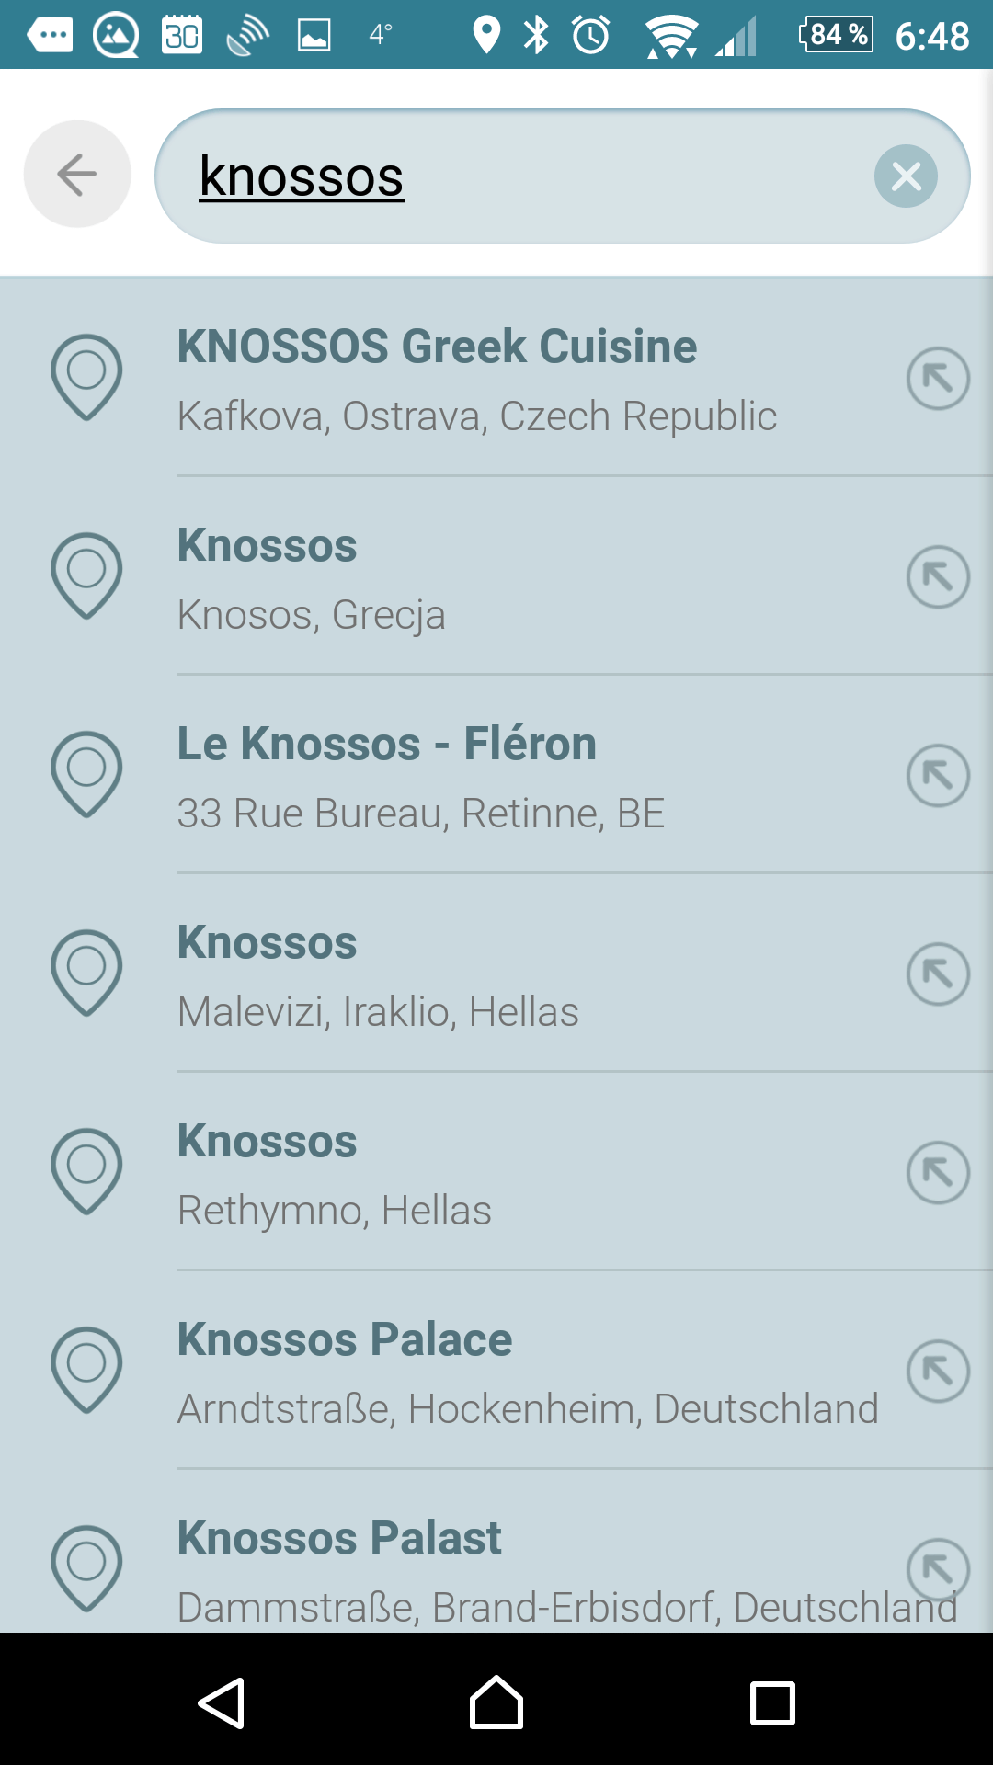
Task: Open Android recent apps overview
Action: tap(772, 1703)
